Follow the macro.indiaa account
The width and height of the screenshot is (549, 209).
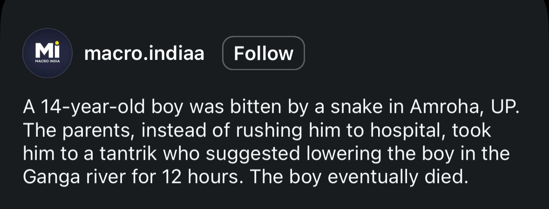(264, 53)
